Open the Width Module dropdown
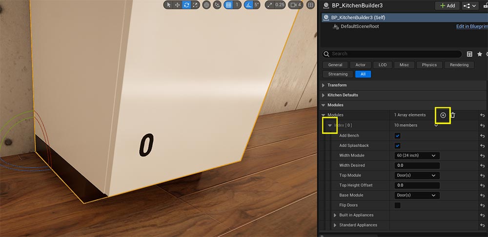 (x=417, y=155)
